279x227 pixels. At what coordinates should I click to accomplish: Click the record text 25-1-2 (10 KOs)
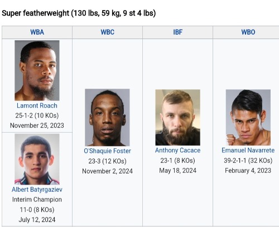tap(37, 115)
